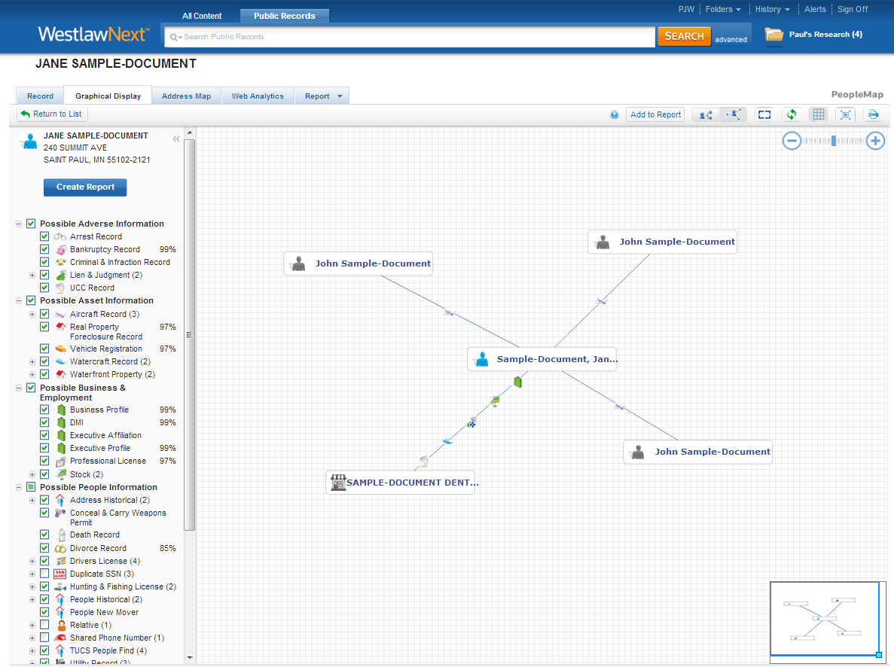Zoom out with the minus icon
The image size is (894, 667).
click(792, 141)
